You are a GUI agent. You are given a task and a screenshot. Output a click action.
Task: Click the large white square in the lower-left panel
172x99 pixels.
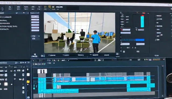click(x=6, y=84)
